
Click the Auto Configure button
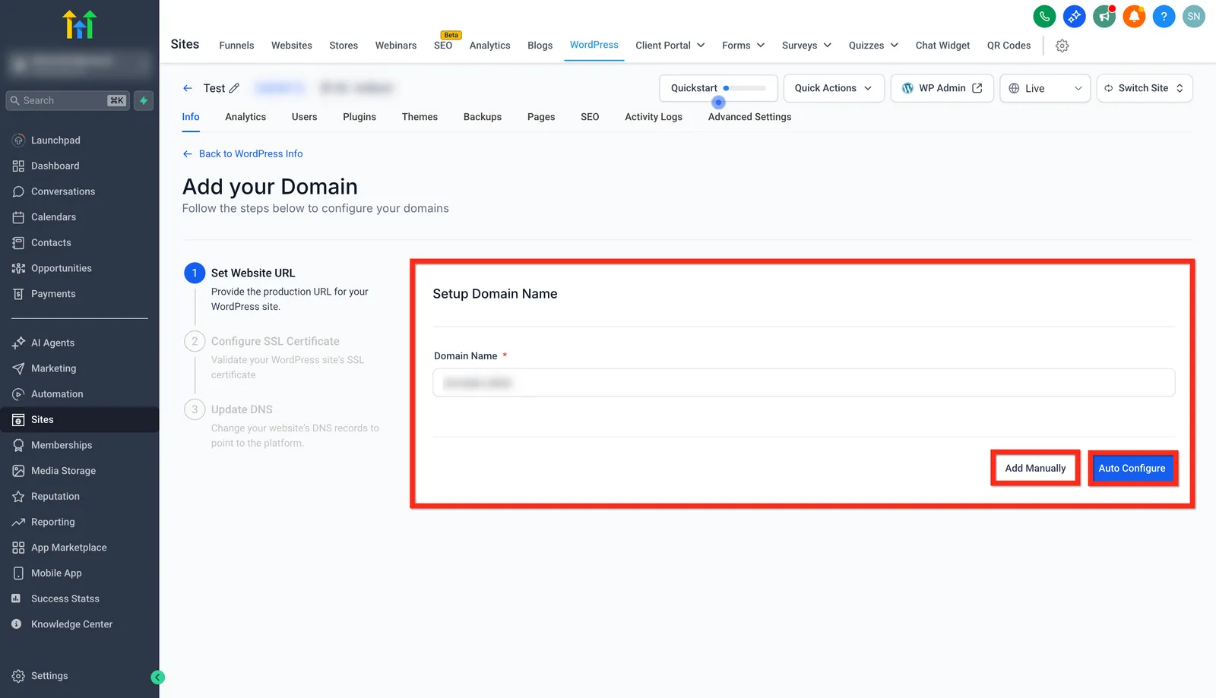1132,469
